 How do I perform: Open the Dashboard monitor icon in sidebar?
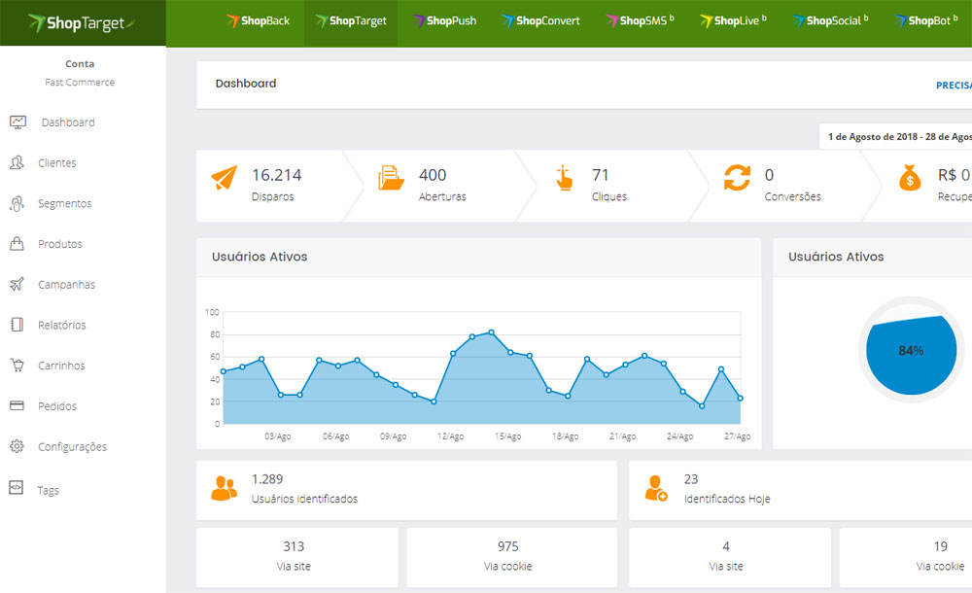(x=17, y=122)
